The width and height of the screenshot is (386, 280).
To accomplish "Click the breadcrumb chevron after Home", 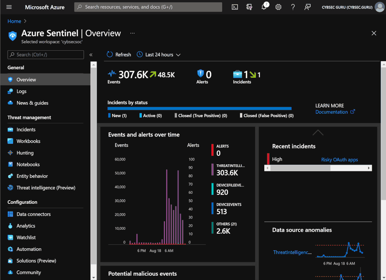I will coord(25,21).
